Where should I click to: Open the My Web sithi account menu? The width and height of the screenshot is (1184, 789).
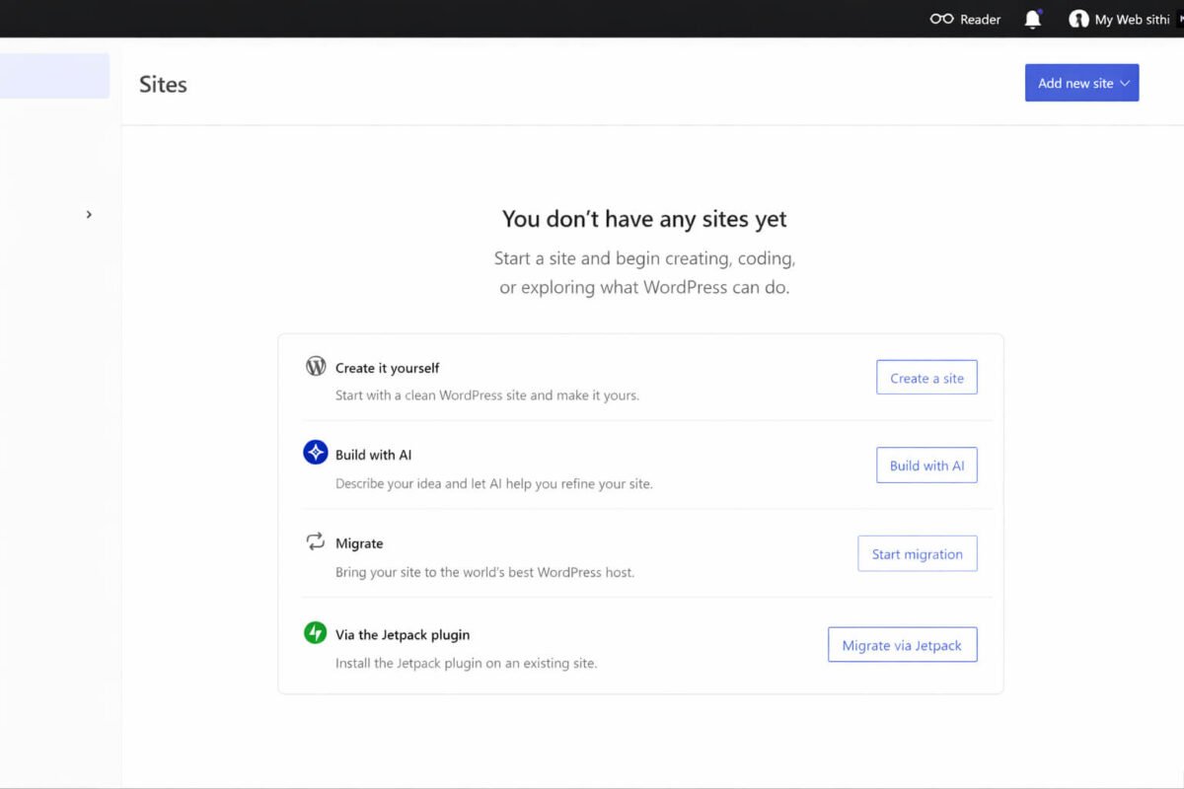click(x=1120, y=19)
